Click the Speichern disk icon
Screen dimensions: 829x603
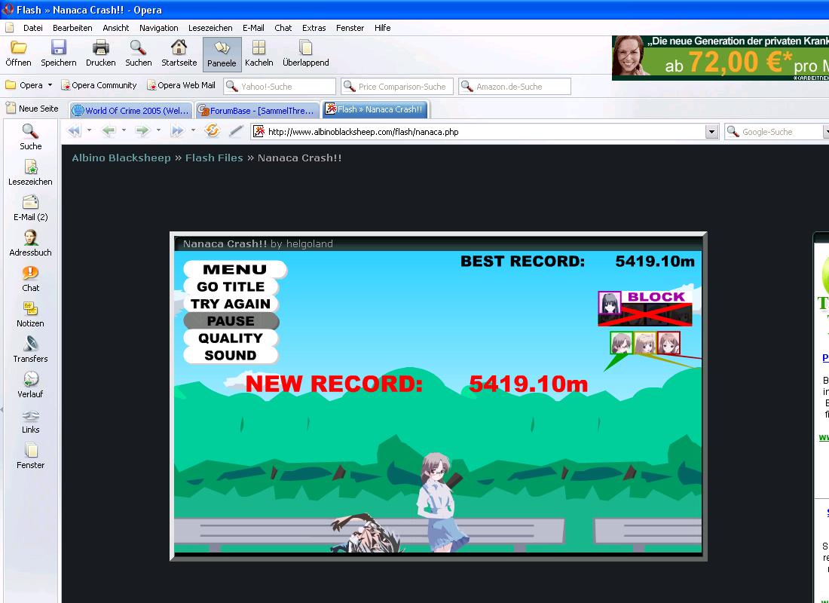58,47
